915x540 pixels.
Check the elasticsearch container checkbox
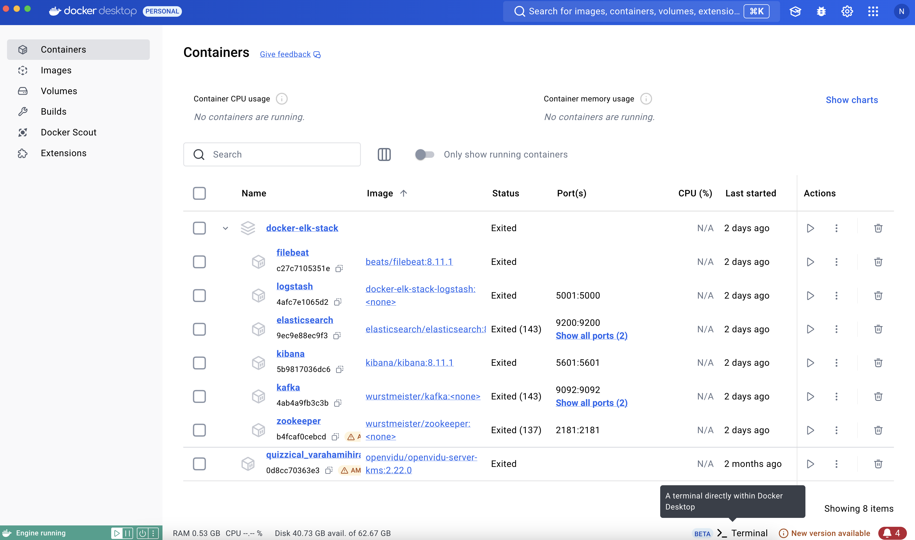pos(199,329)
